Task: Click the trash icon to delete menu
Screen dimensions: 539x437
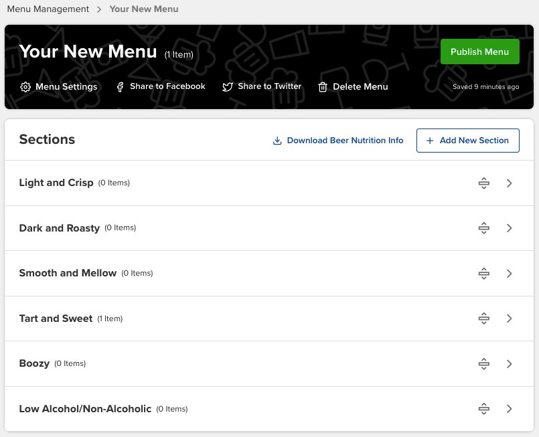Action: tap(323, 87)
